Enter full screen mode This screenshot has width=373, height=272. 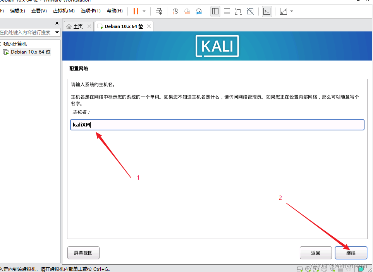239,11
